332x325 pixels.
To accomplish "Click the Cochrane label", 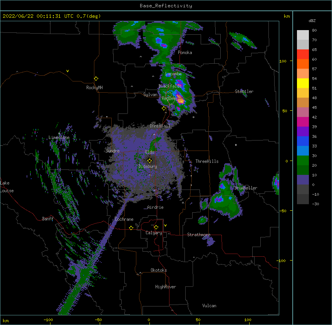I will [x=124, y=219].
